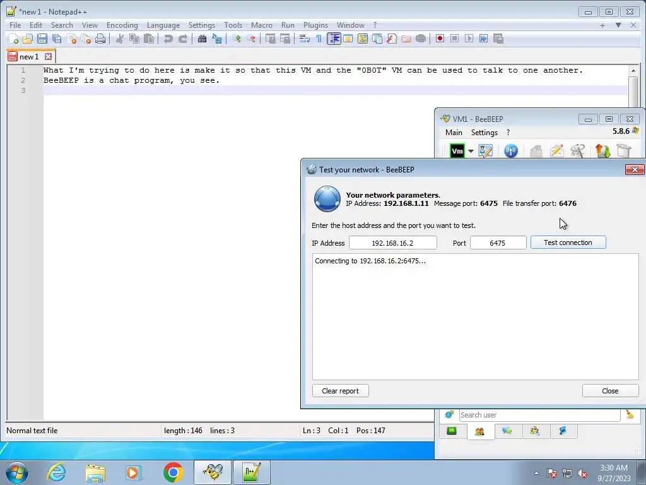The image size is (646, 485).
Task: Open the Macro menu in Notepad++
Action: tap(262, 25)
